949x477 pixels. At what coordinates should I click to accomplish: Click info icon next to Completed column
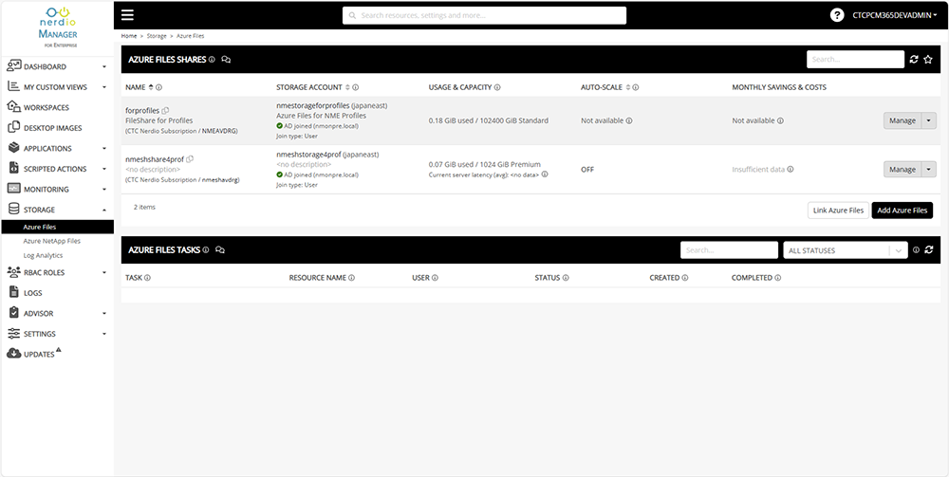[x=778, y=278]
